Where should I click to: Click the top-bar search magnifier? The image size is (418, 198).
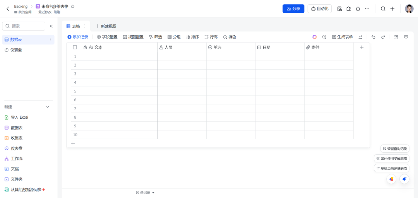click(x=383, y=9)
